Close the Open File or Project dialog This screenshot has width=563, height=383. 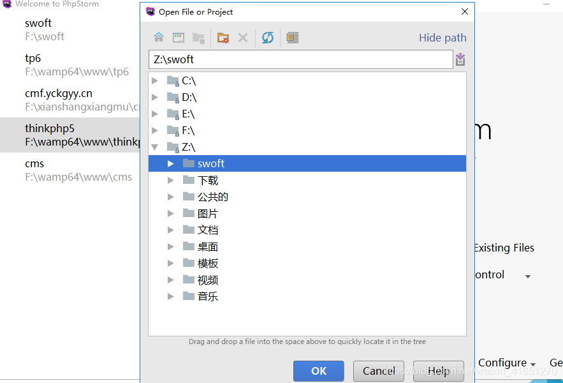pyautogui.click(x=465, y=11)
